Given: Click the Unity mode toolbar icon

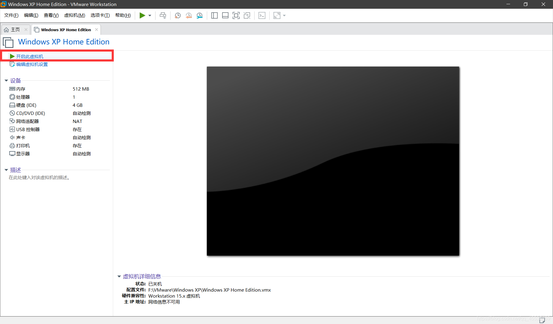Looking at the screenshot, I should coord(247,16).
